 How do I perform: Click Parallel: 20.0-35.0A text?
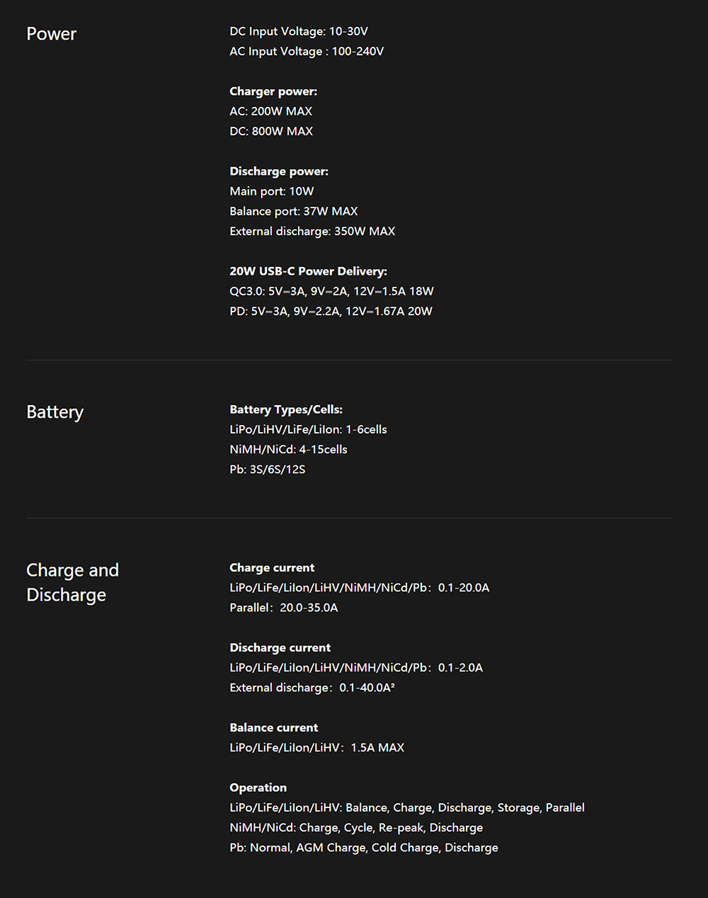pos(284,608)
